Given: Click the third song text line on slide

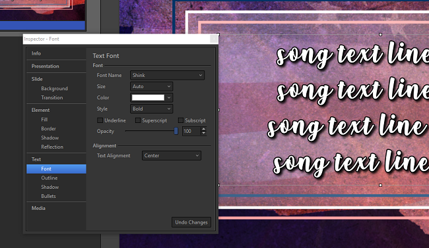Looking at the screenshot, I should coord(347,126).
